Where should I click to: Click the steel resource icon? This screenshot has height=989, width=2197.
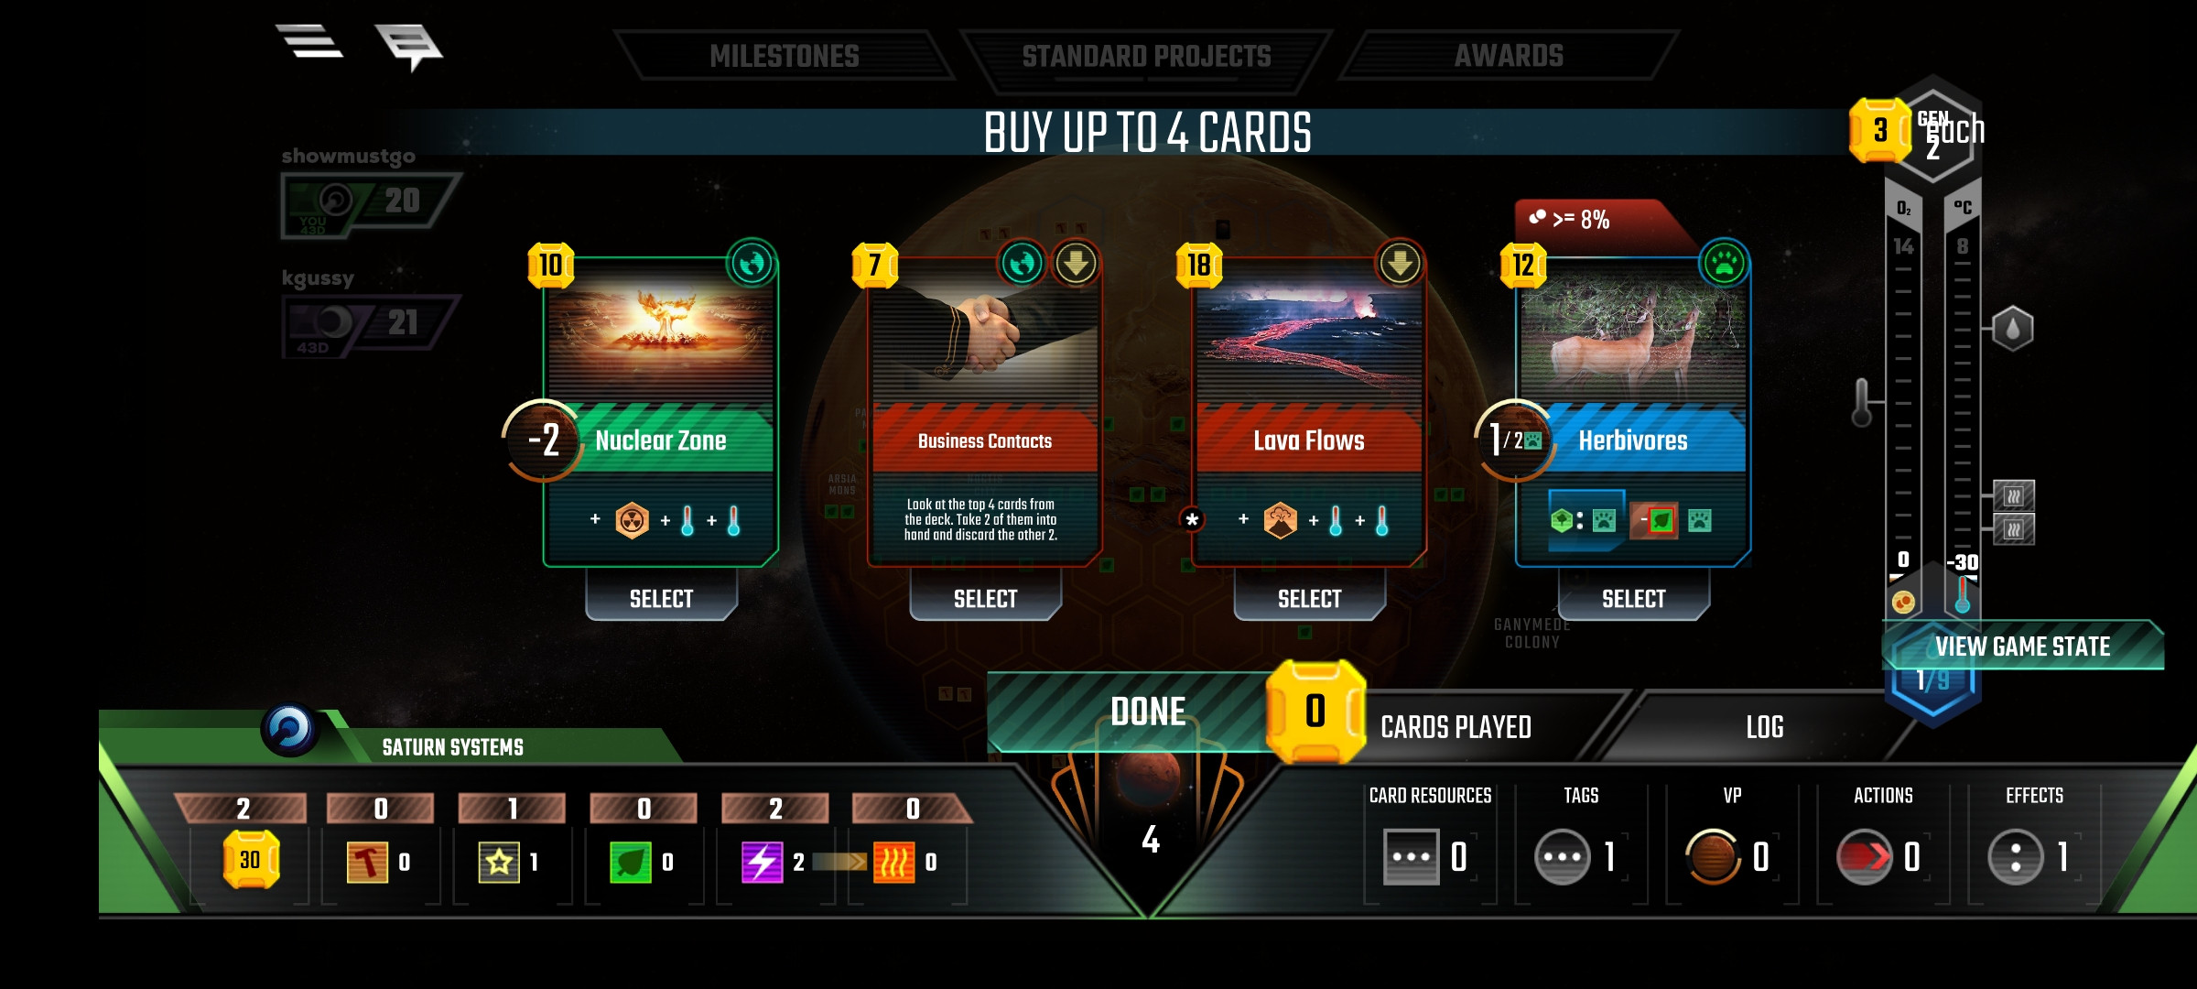[x=367, y=862]
